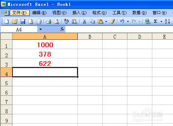The height and width of the screenshot is (126, 173).
Task: Open the 文件(F) menu
Action: [x=20, y=13]
